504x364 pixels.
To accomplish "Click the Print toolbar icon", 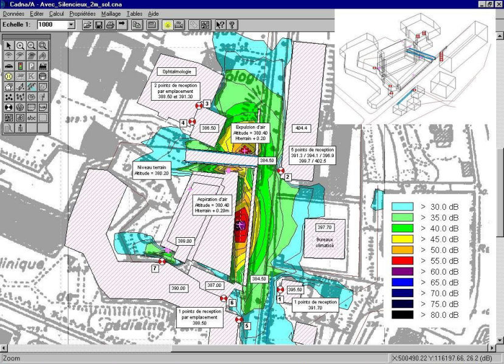I will [x=110, y=25].
